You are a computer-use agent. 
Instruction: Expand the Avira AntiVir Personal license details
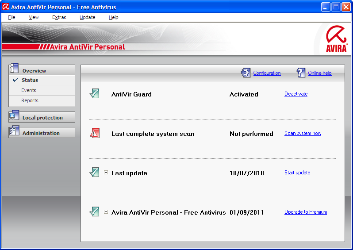[x=106, y=212]
